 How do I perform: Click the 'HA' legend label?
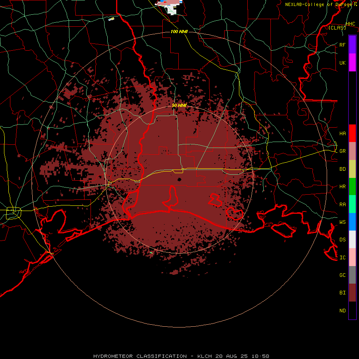tap(343, 133)
